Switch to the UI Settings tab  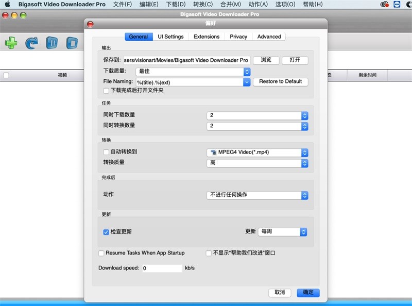(x=170, y=37)
